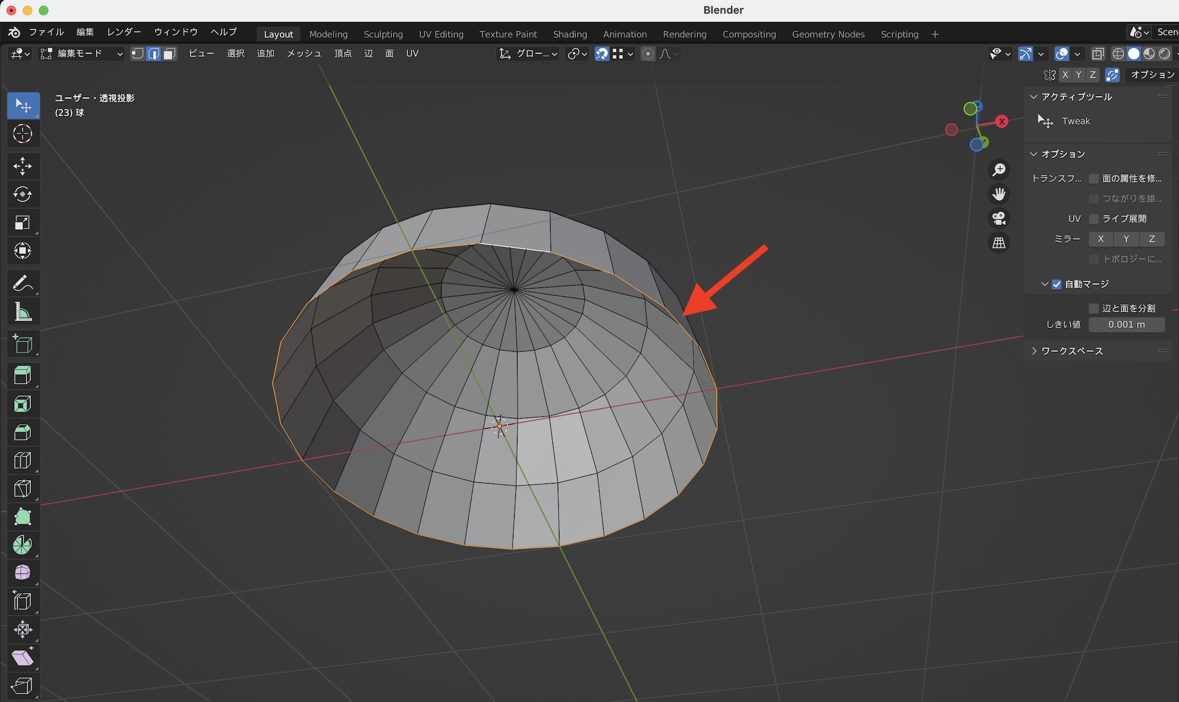Screen dimensions: 1179x702
Task: Expand the ワークスペース panel
Action: pos(1072,351)
